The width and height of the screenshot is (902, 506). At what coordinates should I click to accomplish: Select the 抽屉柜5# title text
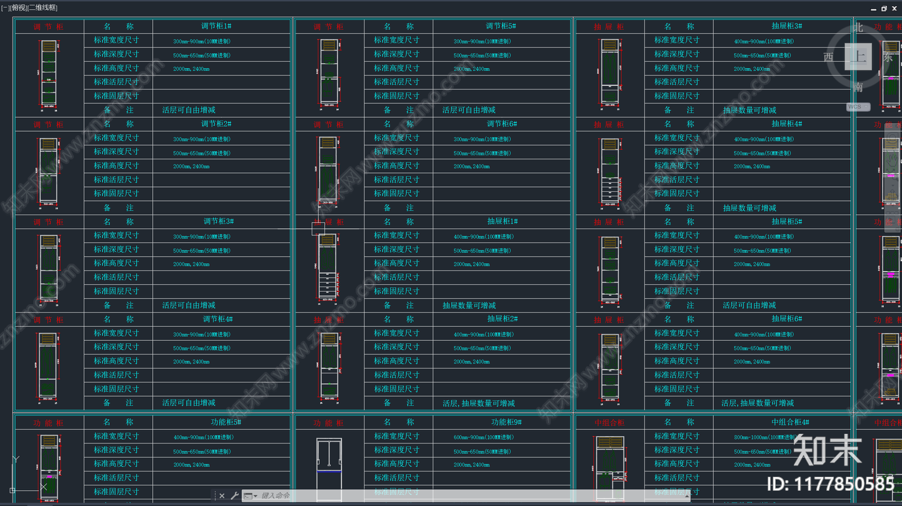787,221
